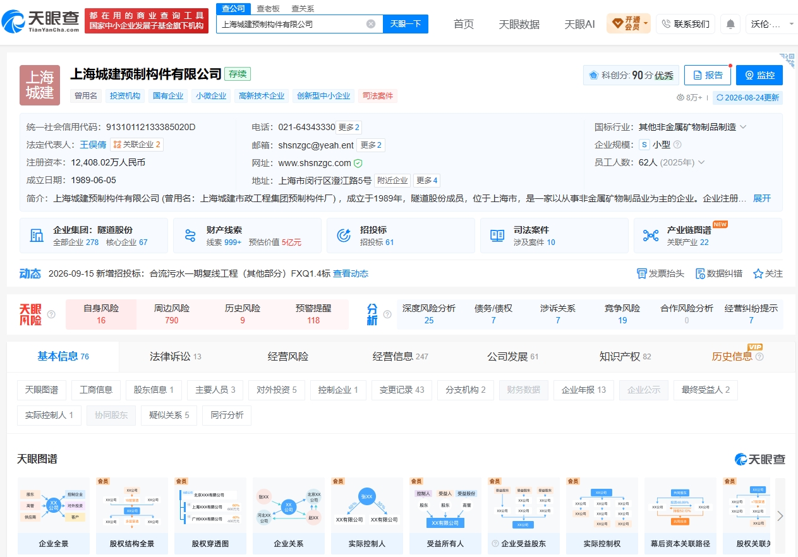The width and height of the screenshot is (798, 557).
Task: Select the 高新技术企业 tag
Action: 262,96
